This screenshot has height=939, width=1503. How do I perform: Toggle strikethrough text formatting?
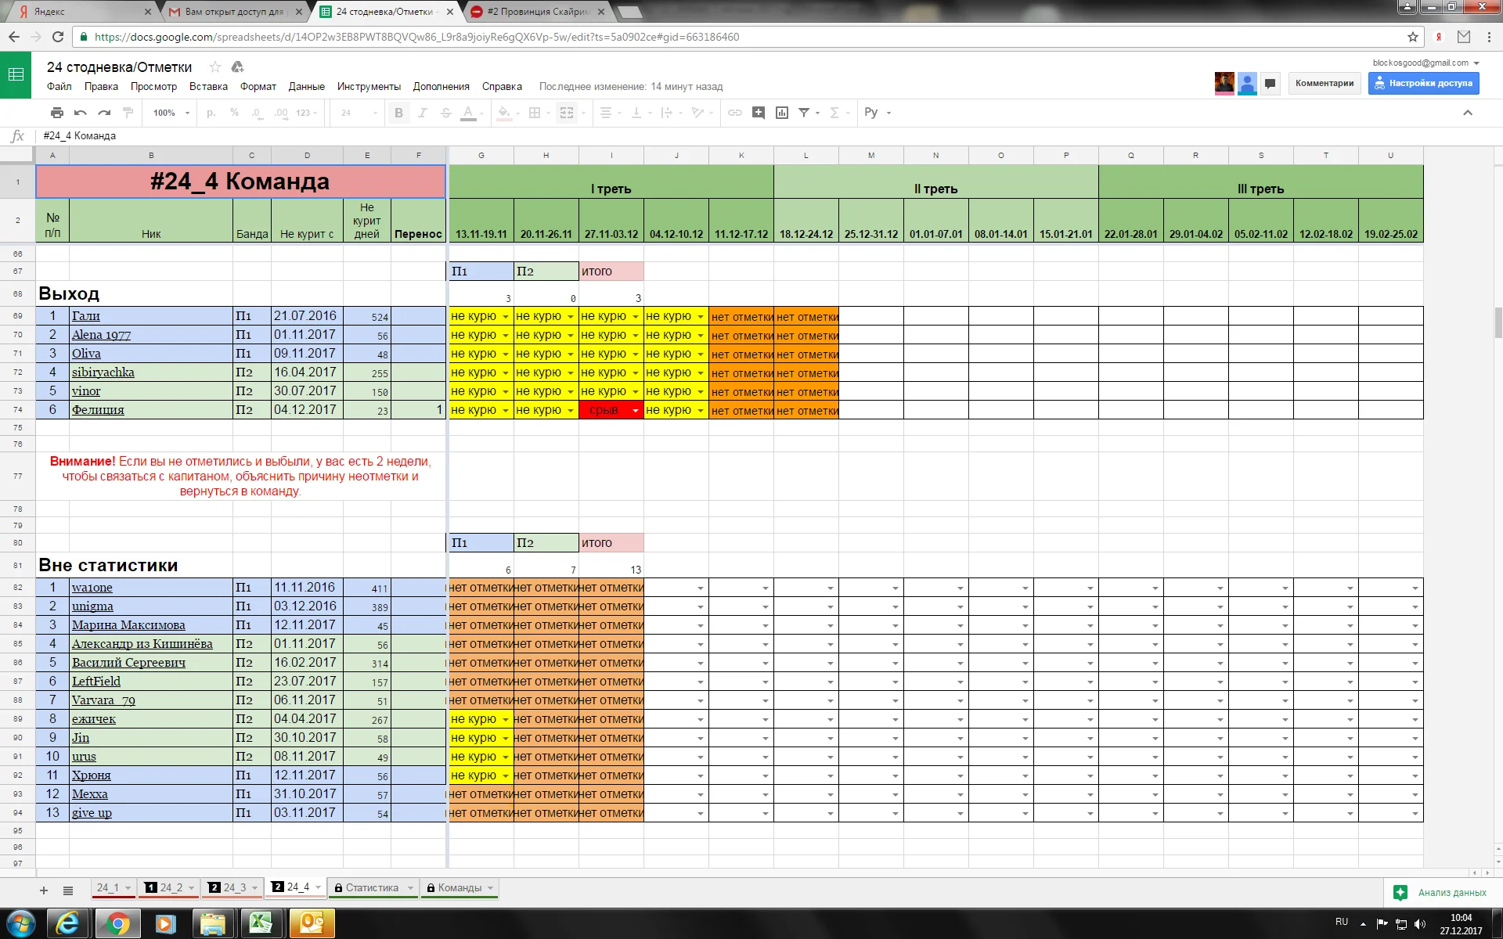pos(445,113)
